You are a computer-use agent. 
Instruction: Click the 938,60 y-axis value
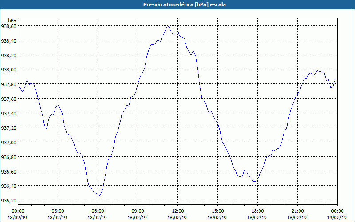tap(8, 26)
